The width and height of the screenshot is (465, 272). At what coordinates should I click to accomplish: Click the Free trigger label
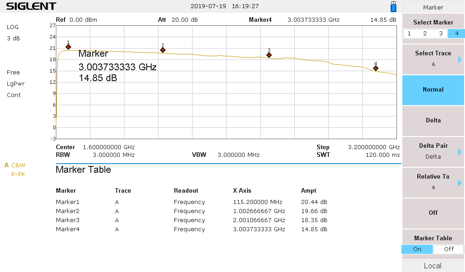click(x=13, y=73)
